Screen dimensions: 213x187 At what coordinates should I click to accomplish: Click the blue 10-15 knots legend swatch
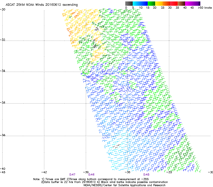point(144,3)
